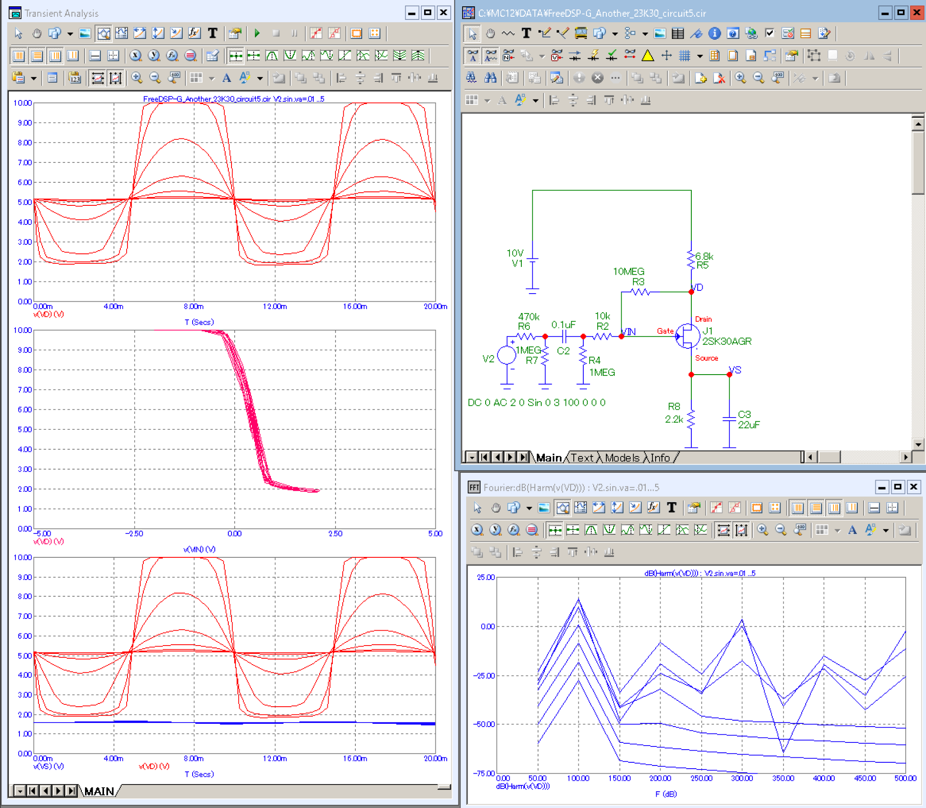Click the 2SK30AGR JFET J1 component
This screenshot has height=808, width=926.
pos(687,337)
